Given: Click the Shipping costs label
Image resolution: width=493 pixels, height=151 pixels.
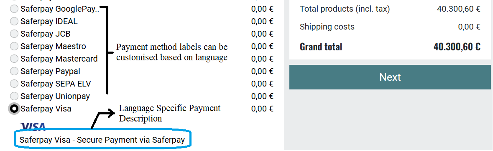Looking at the screenshot, I should point(327,27).
